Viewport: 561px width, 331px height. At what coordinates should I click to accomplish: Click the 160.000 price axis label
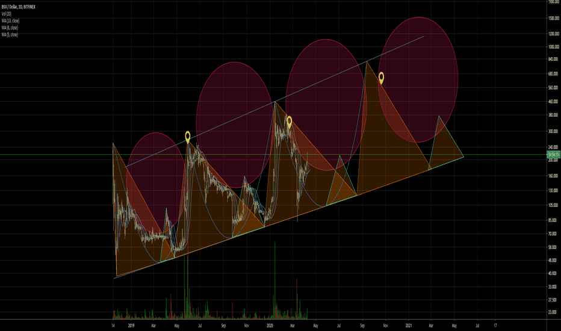point(553,176)
